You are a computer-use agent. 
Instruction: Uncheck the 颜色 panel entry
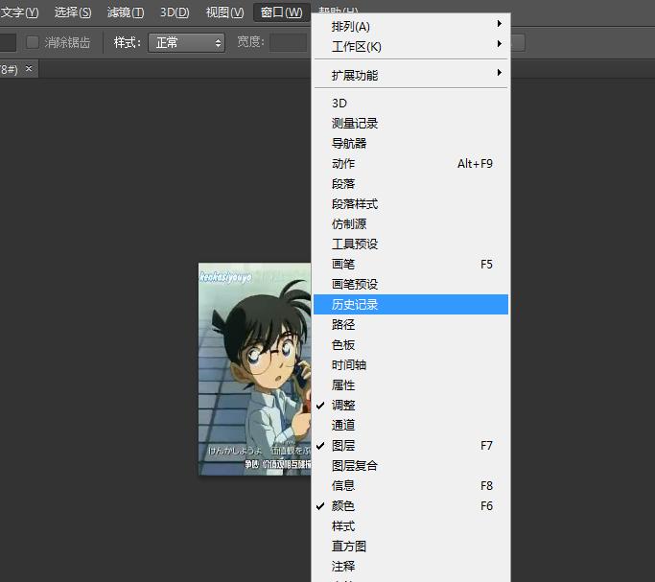click(411, 505)
